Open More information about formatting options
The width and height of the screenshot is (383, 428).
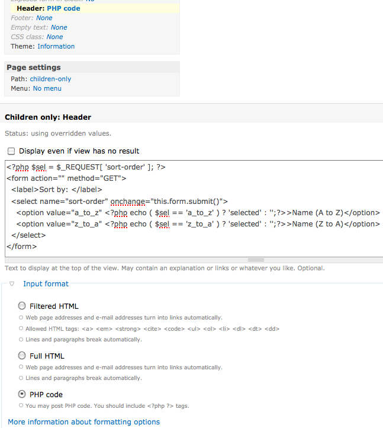click(83, 422)
